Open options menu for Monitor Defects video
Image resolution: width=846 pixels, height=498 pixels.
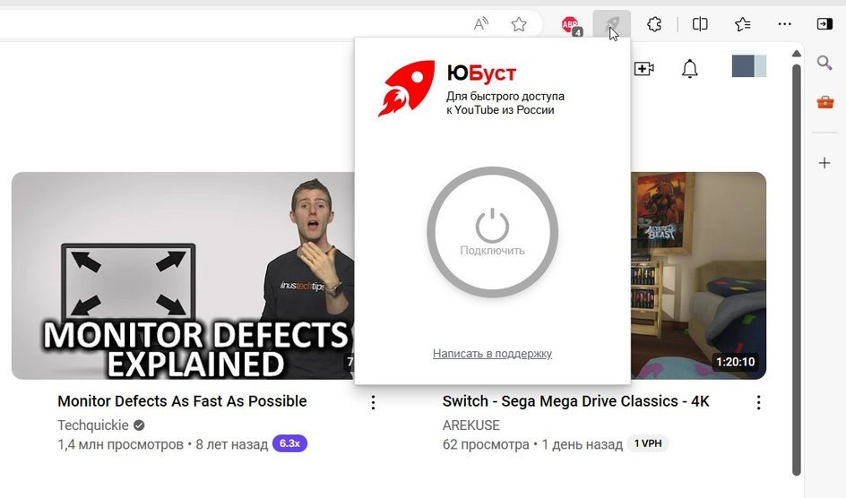tap(373, 402)
